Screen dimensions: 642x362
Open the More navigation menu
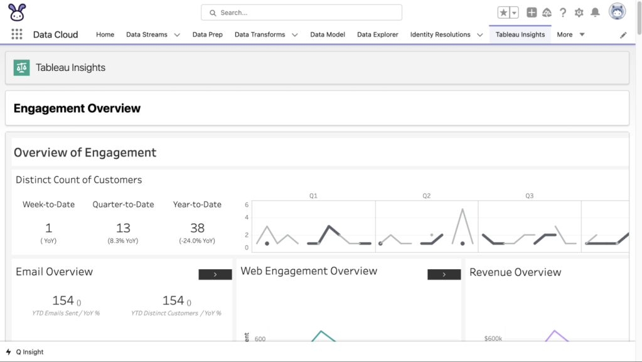(570, 35)
